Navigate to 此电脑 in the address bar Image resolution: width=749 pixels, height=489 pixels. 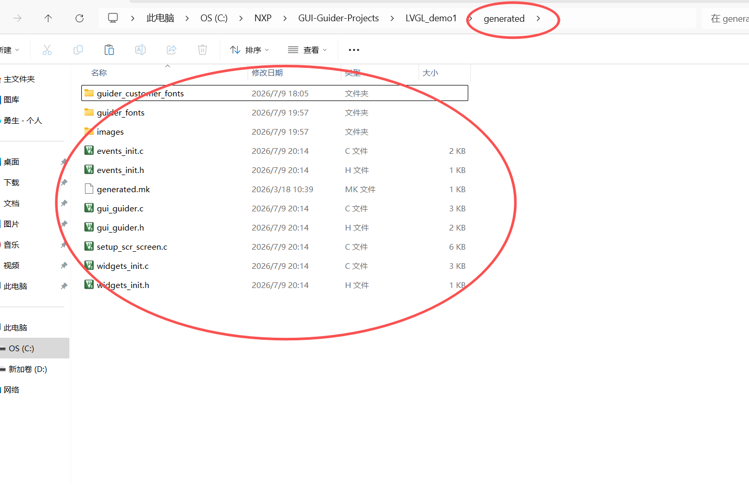(160, 18)
